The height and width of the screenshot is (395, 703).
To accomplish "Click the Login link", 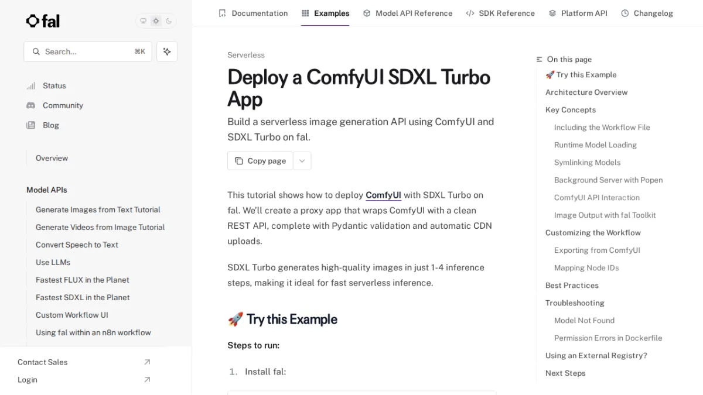I will click(28, 380).
